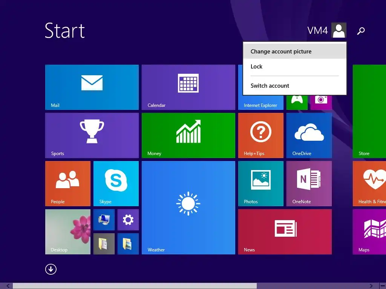The width and height of the screenshot is (386, 289).
Task: Click the scrollbar left arrow
Action: 8,286
